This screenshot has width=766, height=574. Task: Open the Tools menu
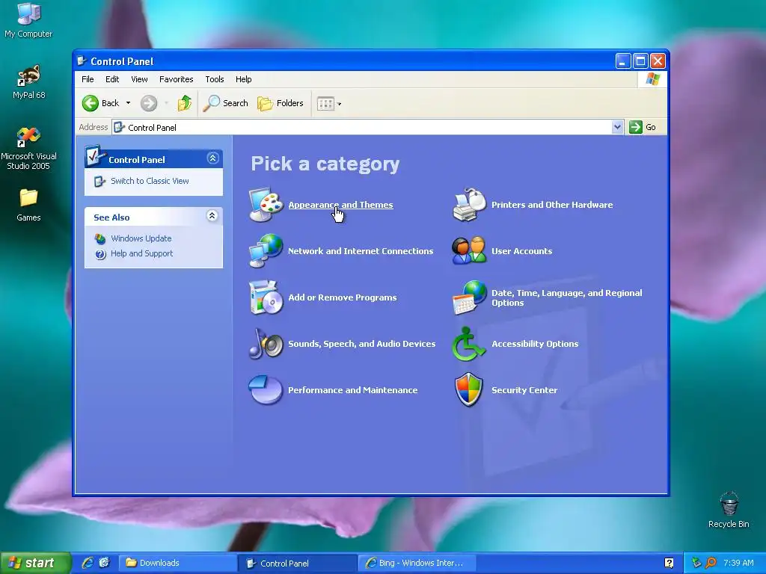215,79
